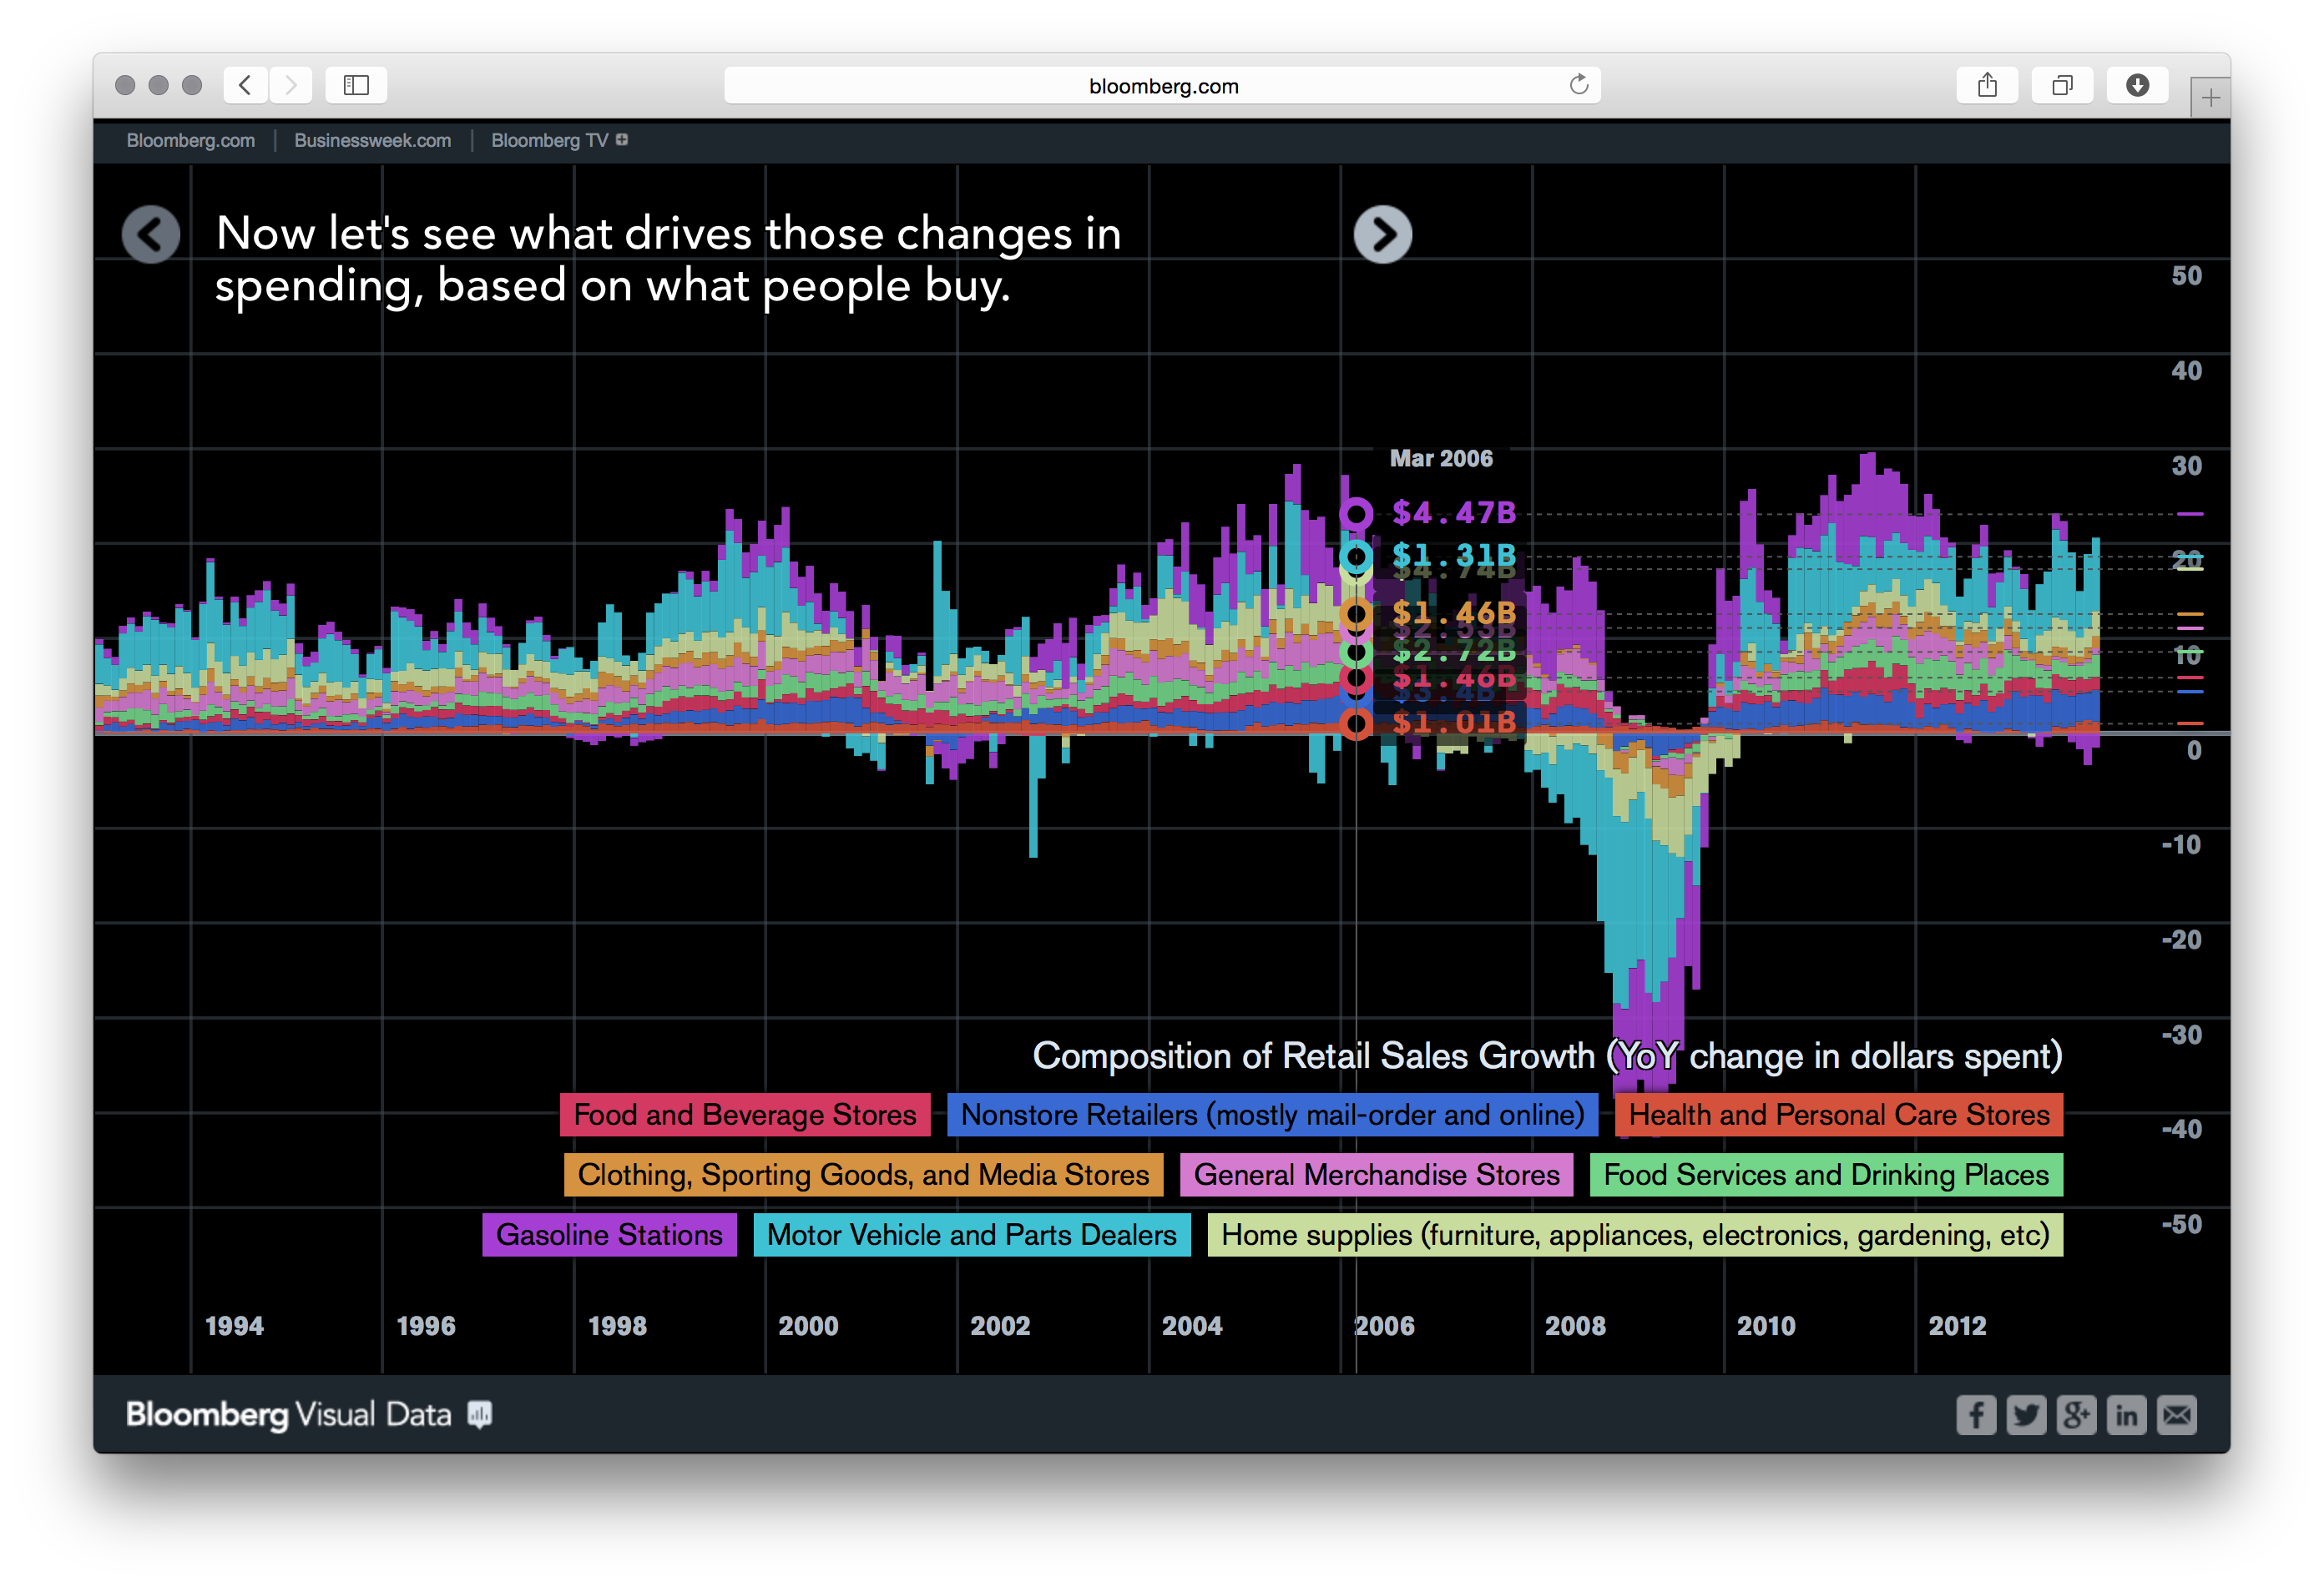Share the page on Facebook
Screen dimensions: 2324x1587
(x=1976, y=1414)
